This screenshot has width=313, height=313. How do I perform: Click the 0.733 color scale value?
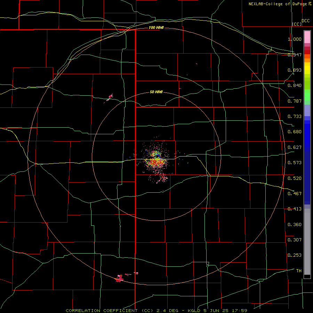tap(295, 117)
